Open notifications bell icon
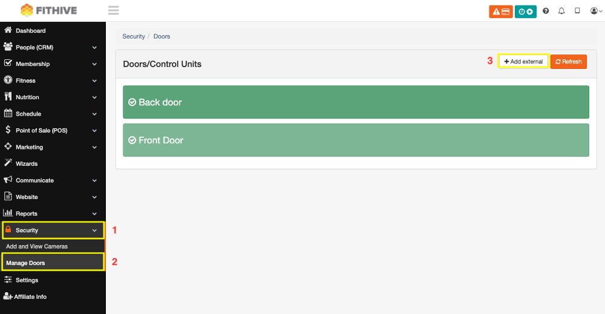 (x=561, y=11)
